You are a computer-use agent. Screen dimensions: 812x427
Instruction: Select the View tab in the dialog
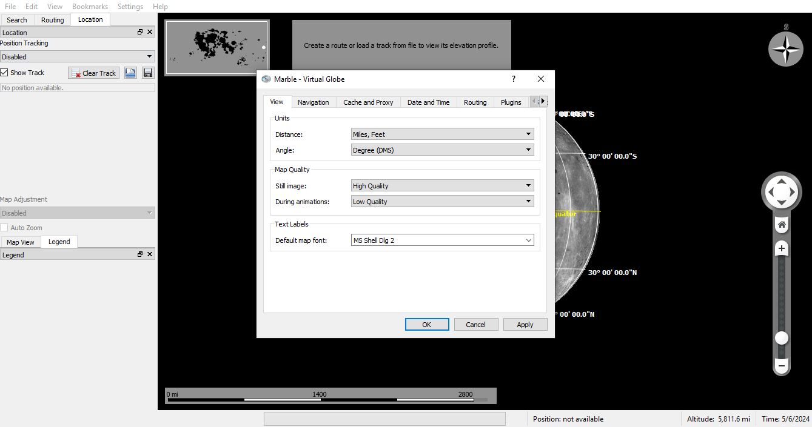[277, 102]
